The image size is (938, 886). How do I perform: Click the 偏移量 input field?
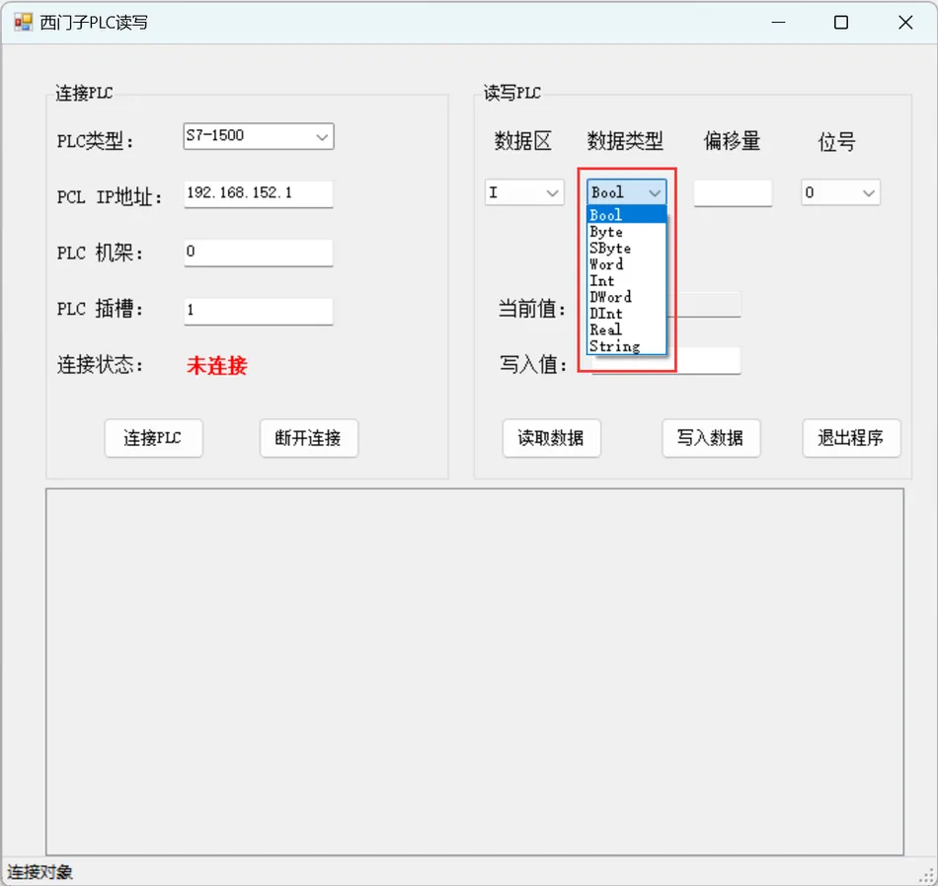pyautogui.click(x=733, y=193)
